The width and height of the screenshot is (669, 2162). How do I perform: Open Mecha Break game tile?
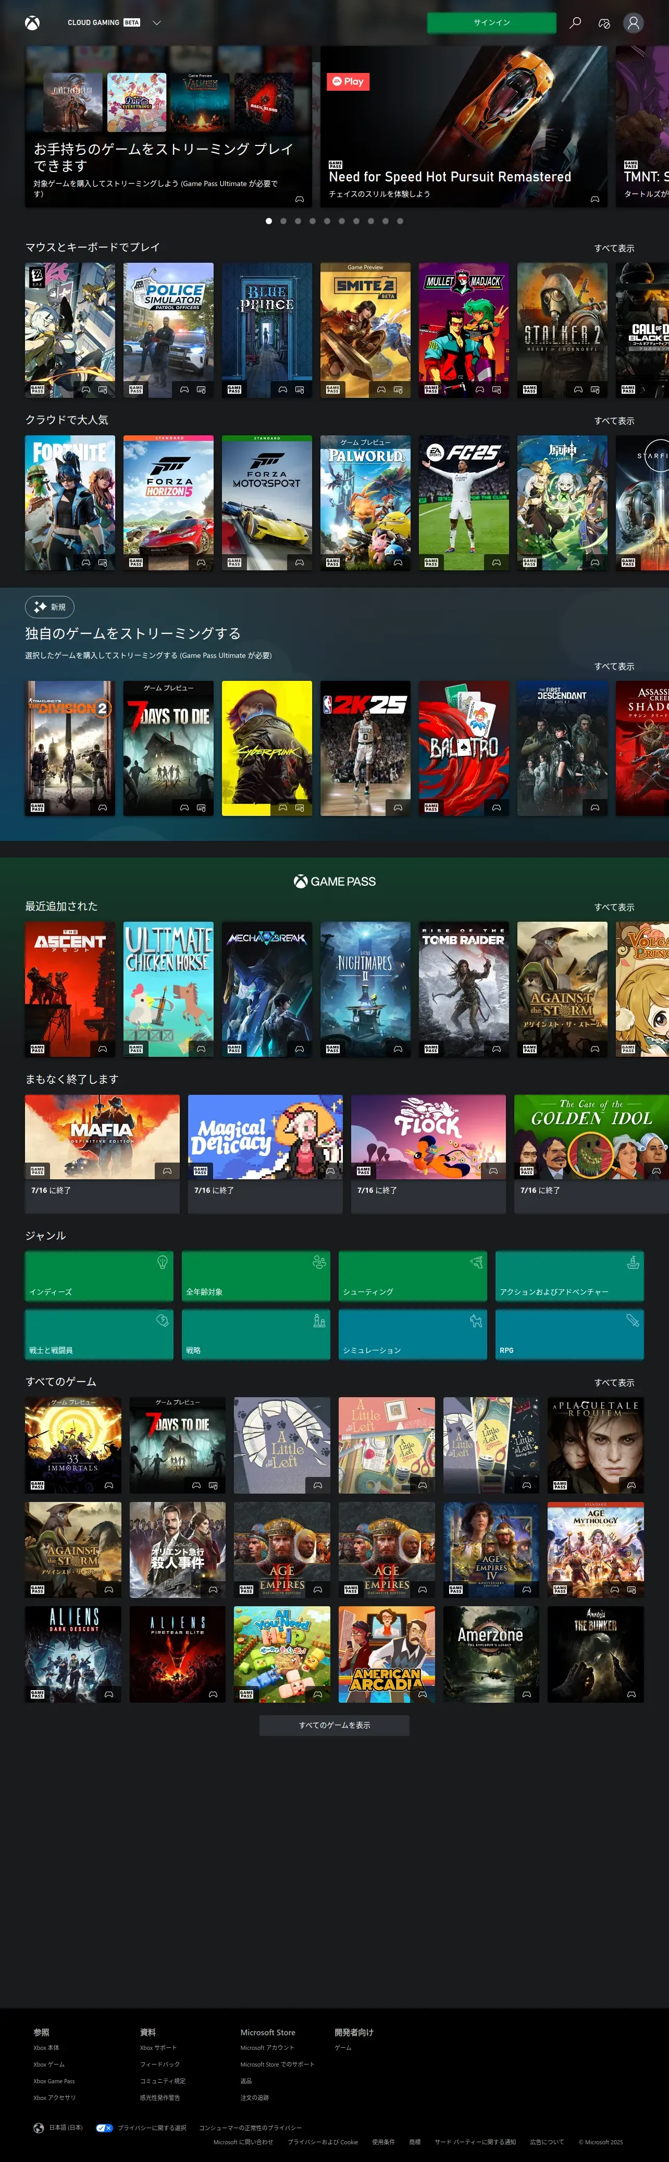(267, 990)
